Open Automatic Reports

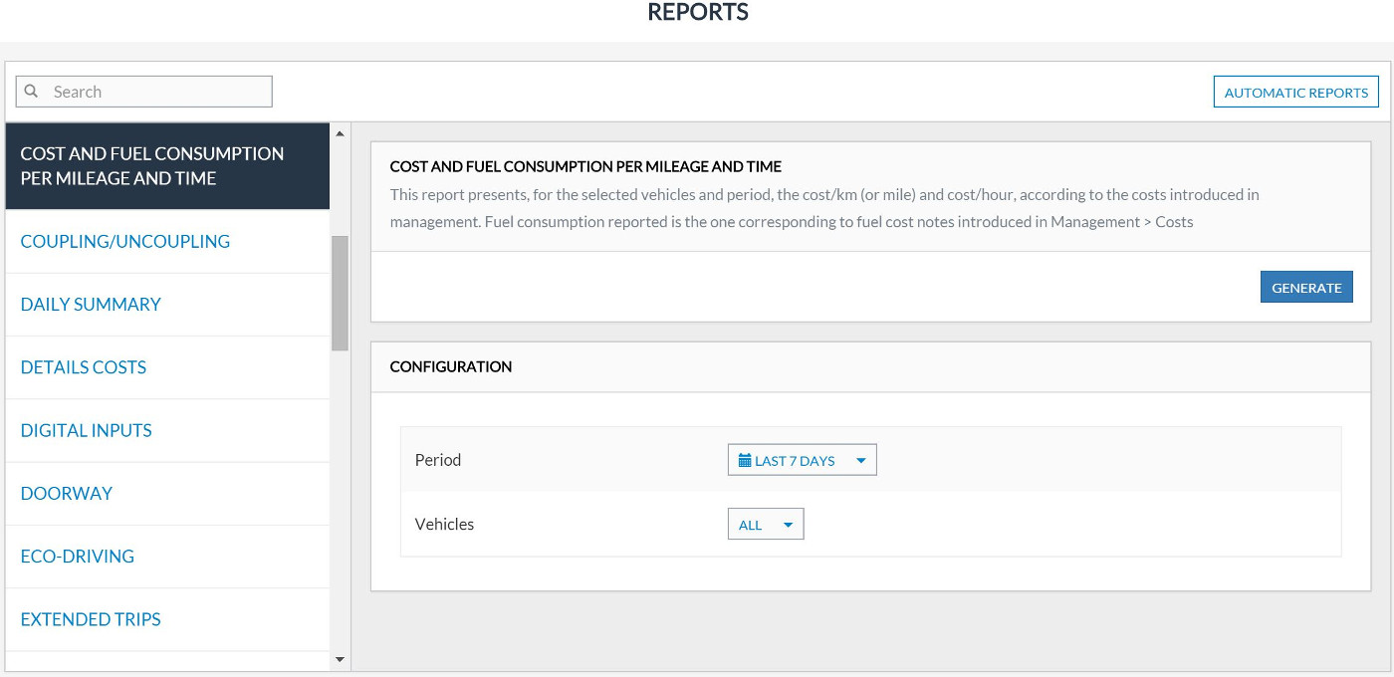(1295, 93)
